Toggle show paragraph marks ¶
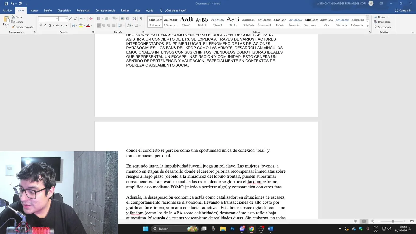Viewport: 416px width, 234px height. point(141,19)
